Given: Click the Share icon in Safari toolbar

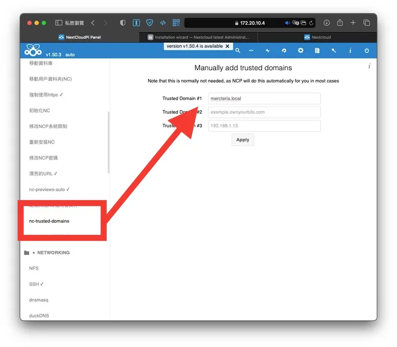Looking at the screenshot, I should (340, 22).
